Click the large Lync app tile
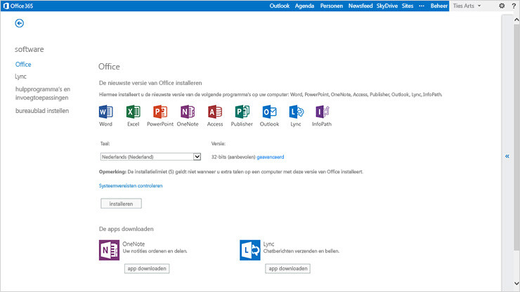The image size is (520, 292). click(250, 251)
